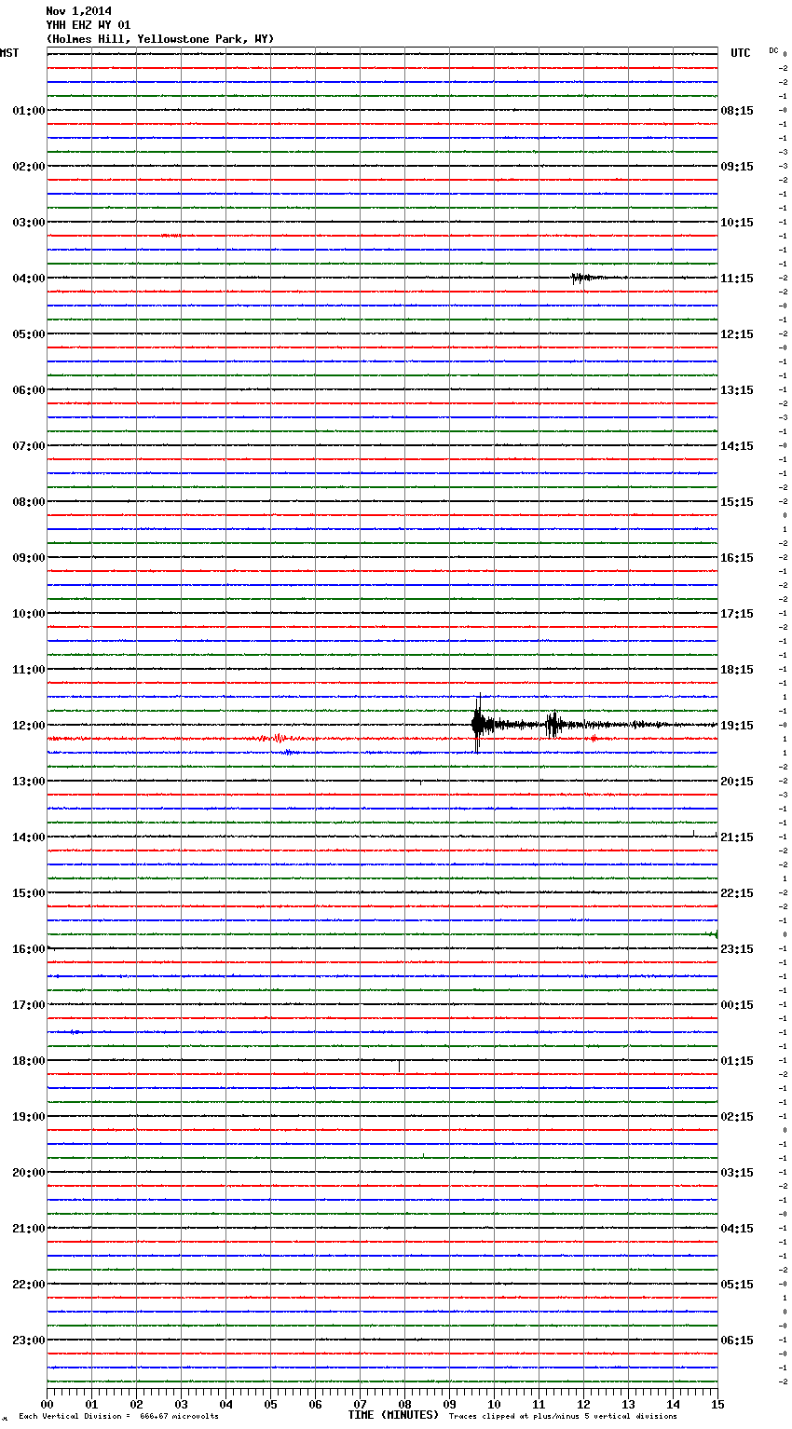Click the "09:15" UTC time label
This screenshot has width=792, height=1429.
[x=737, y=167]
